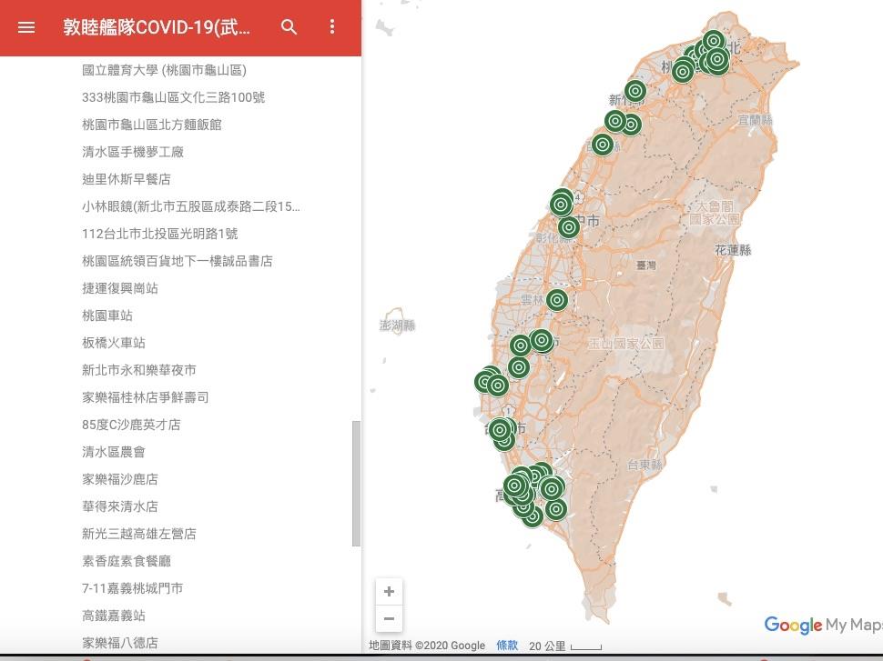Click the map title 敦睦艦隊COVID-19

coord(157,27)
